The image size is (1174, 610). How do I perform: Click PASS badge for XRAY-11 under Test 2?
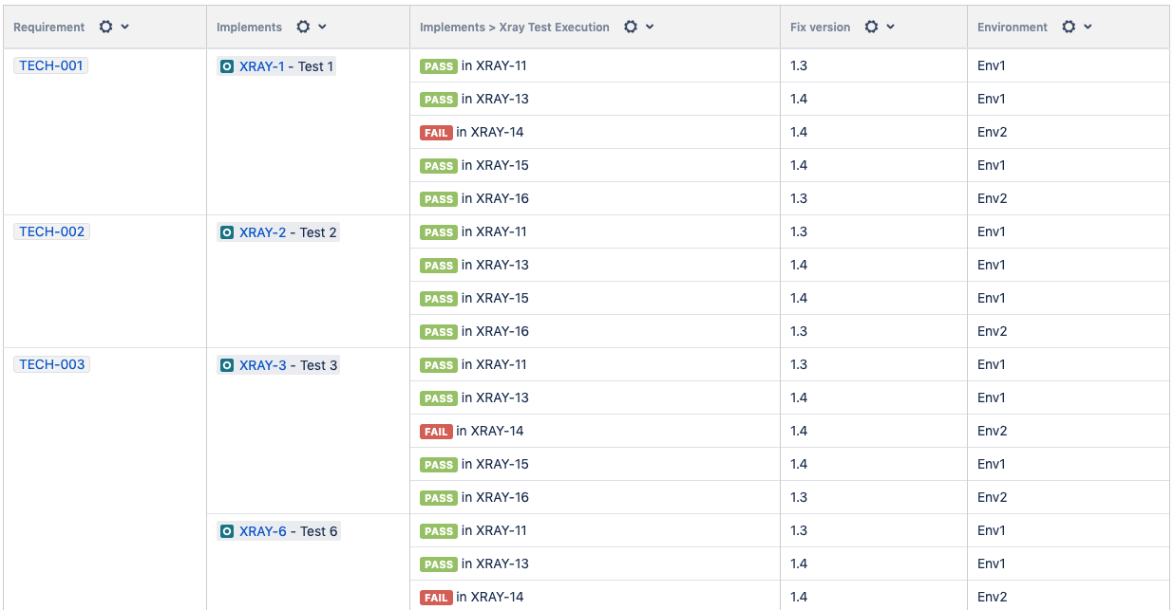coord(439,232)
